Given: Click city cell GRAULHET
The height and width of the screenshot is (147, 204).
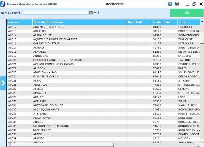Looking at the screenshot, I should (x=185, y=27).
